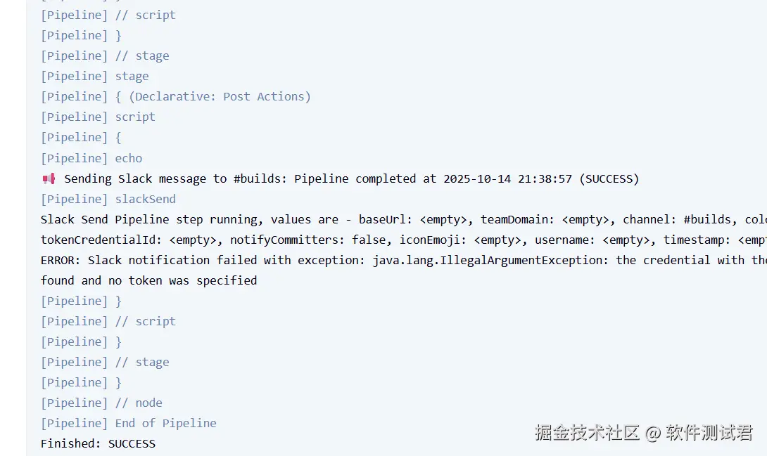767x456 pixels.
Task: Click the '[Pipeline] stage' line
Action: coord(94,76)
